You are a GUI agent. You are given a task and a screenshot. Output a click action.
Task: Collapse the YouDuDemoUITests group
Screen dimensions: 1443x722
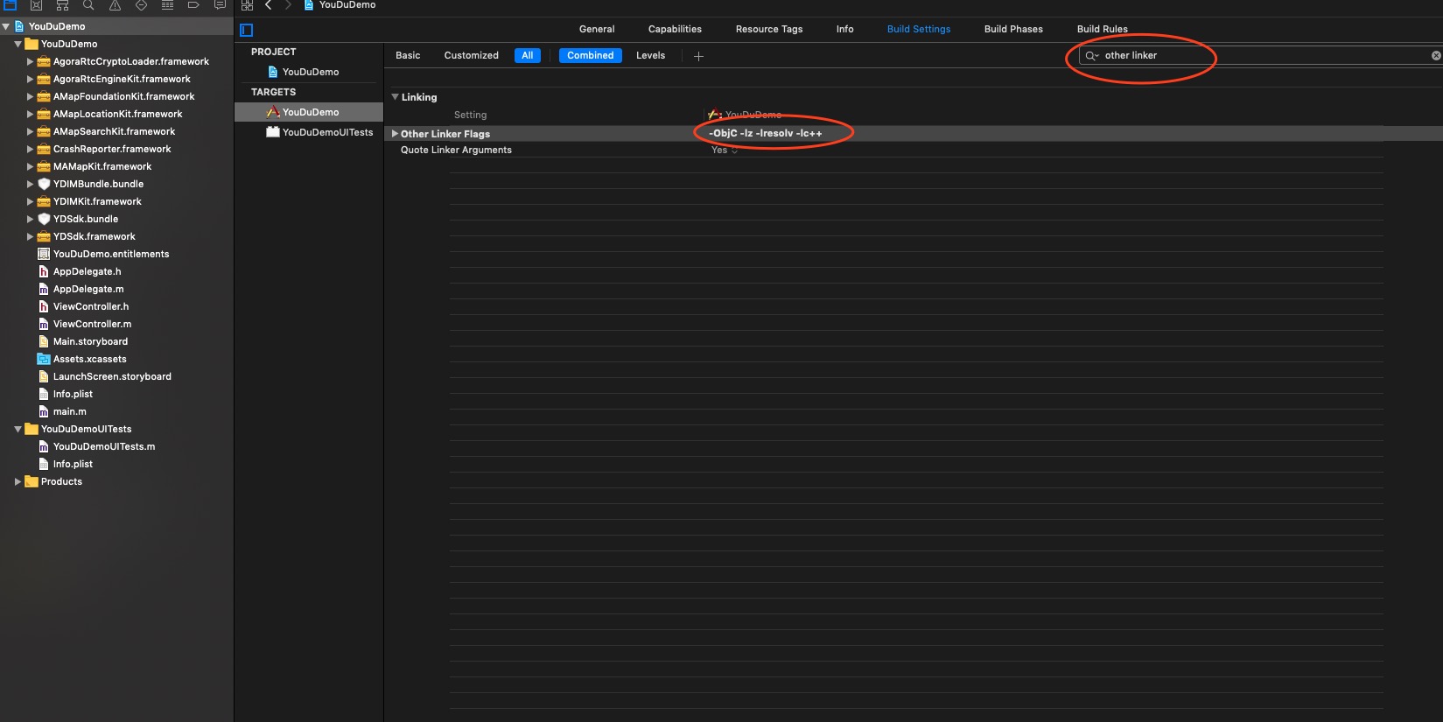[18, 429]
